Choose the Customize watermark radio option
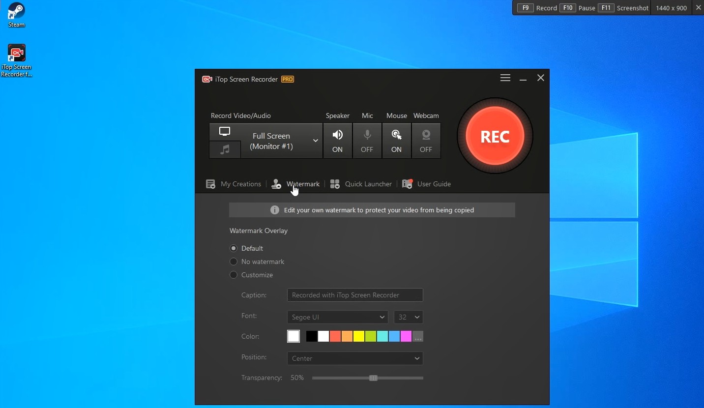The width and height of the screenshot is (704, 408). pyautogui.click(x=234, y=275)
